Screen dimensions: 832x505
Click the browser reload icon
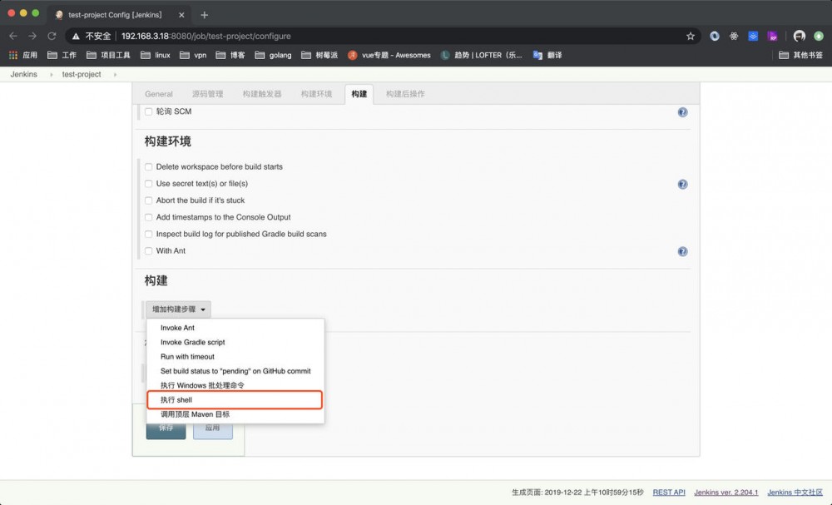[x=52, y=37]
